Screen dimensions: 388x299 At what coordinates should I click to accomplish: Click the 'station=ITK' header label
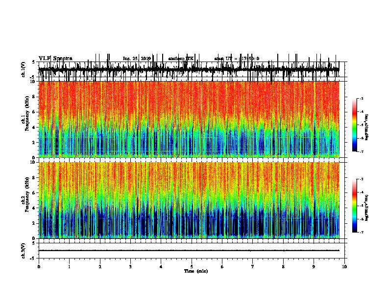click(x=181, y=59)
